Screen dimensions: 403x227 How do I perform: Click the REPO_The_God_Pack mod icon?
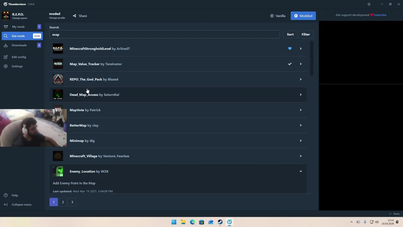[58, 79]
